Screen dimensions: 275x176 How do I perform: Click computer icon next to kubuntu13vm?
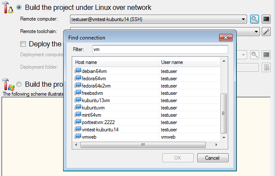(78, 100)
